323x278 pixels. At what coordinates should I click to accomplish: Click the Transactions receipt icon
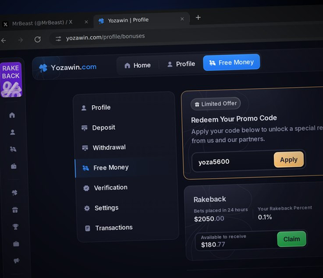click(88, 228)
